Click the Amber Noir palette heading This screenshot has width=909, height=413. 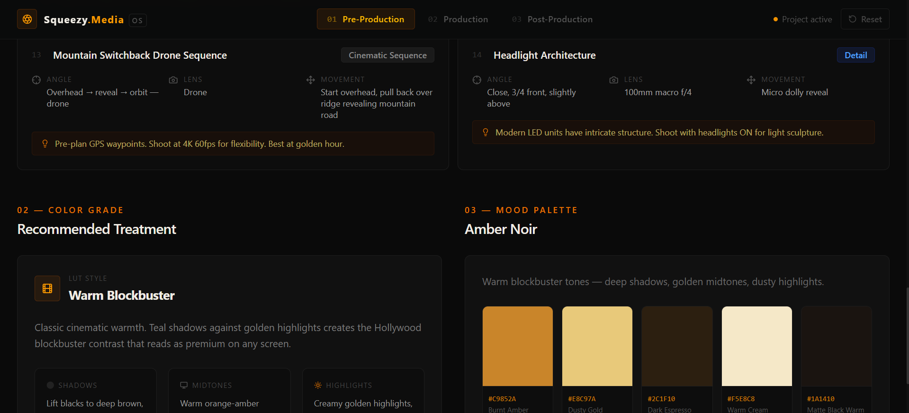[x=501, y=229]
